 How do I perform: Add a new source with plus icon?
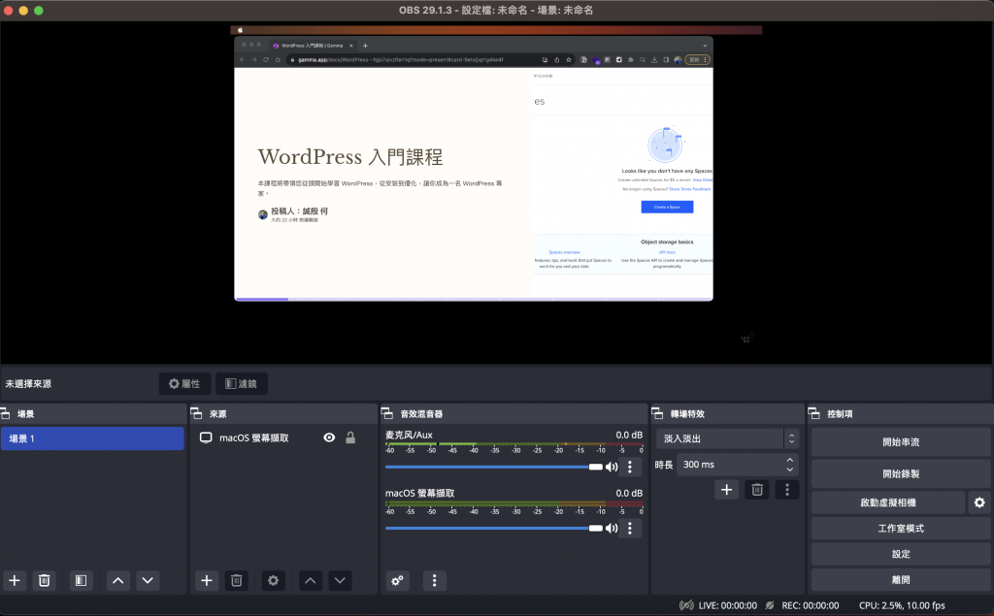tap(207, 580)
